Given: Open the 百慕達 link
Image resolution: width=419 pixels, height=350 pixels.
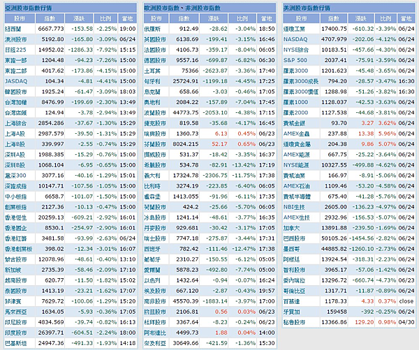Looking at the screenshot, I should (291, 301).
